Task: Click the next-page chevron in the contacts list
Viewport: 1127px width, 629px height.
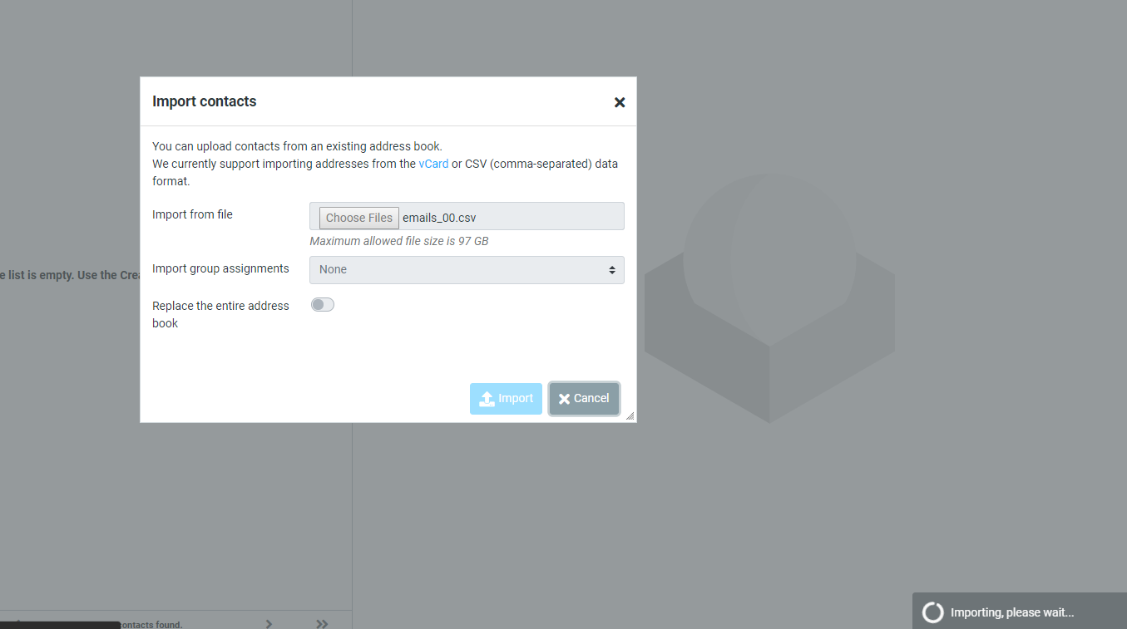Action: [268, 623]
